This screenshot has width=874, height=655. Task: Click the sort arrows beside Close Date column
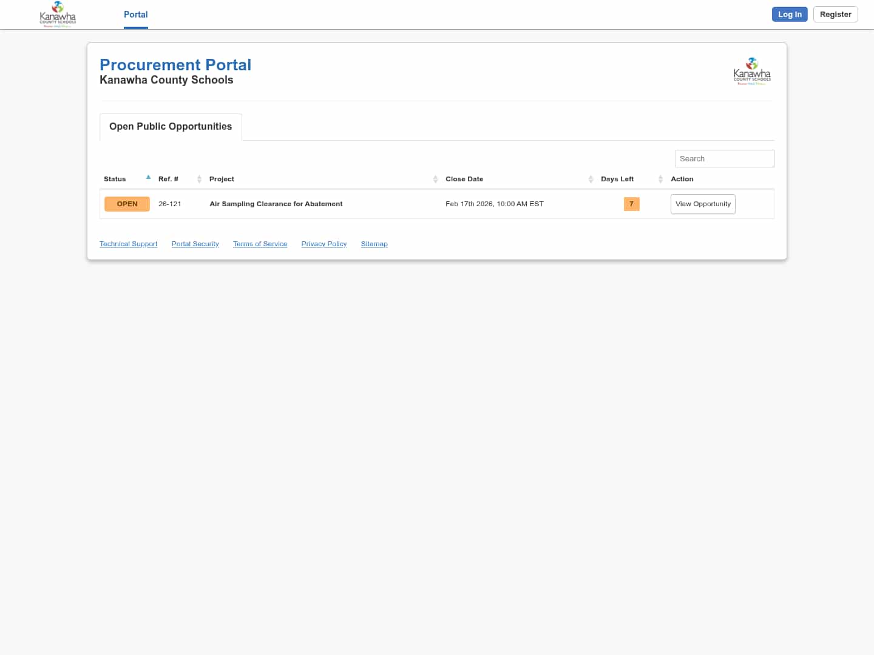point(591,179)
